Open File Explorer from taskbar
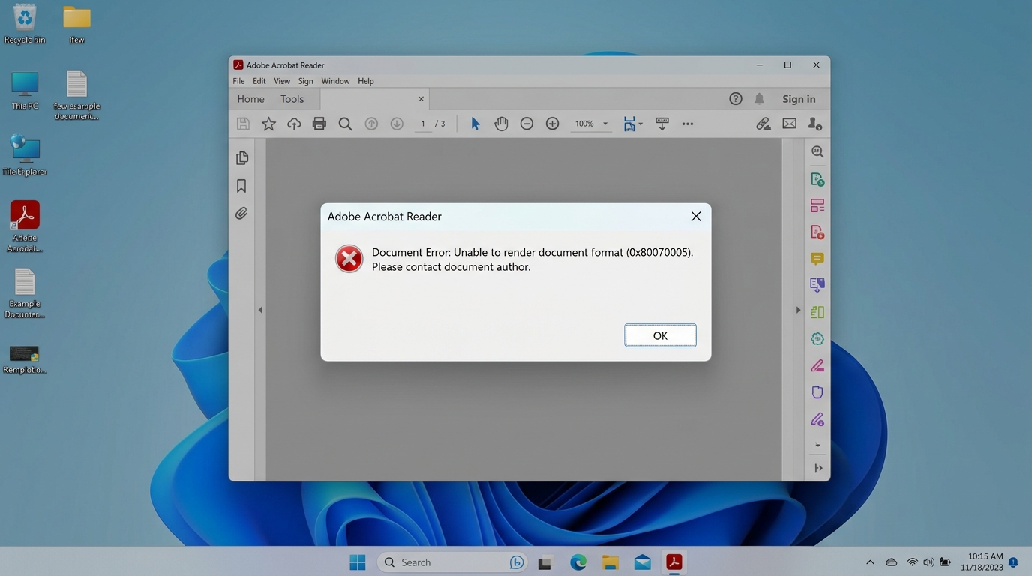 point(610,562)
